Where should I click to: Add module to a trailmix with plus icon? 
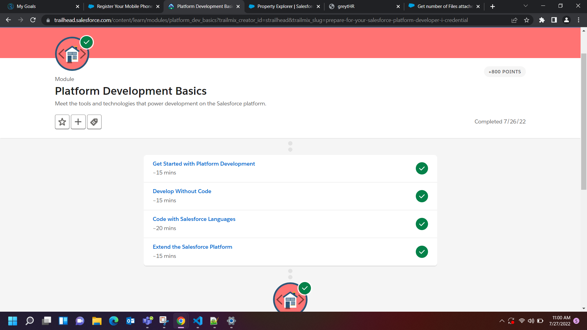[x=78, y=122]
